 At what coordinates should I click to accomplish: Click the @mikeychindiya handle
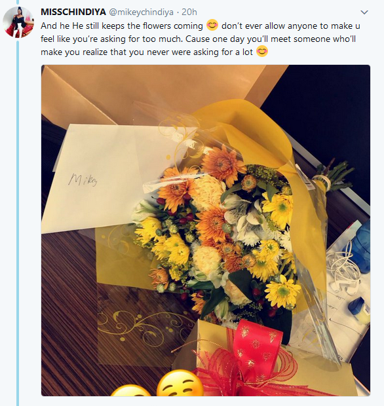click(141, 12)
